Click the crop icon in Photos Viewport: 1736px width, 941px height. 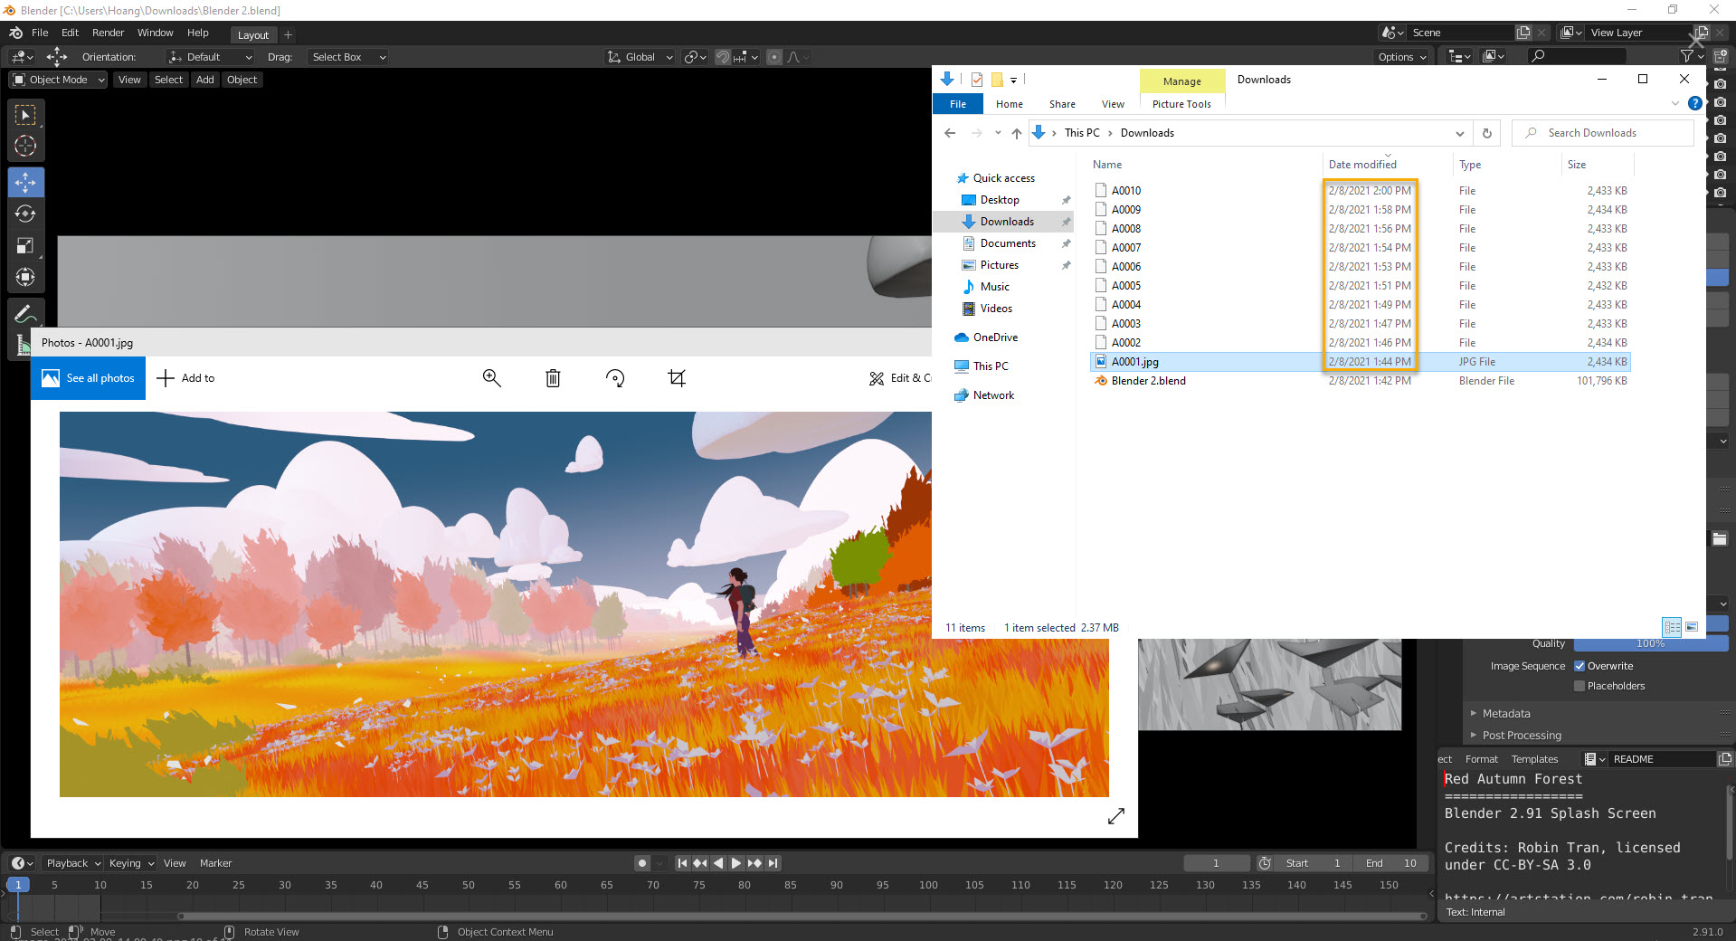(x=677, y=378)
